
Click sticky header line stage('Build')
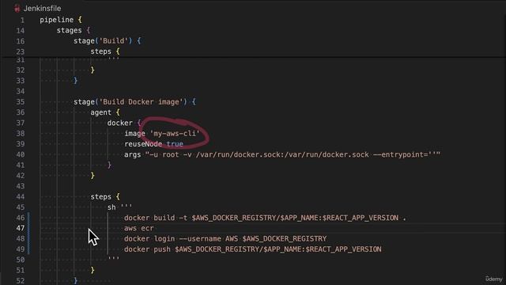click(x=108, y=41)
